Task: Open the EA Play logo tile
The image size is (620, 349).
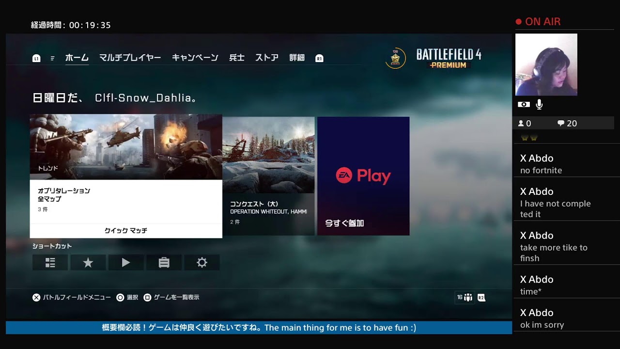Action: point(363,175)
